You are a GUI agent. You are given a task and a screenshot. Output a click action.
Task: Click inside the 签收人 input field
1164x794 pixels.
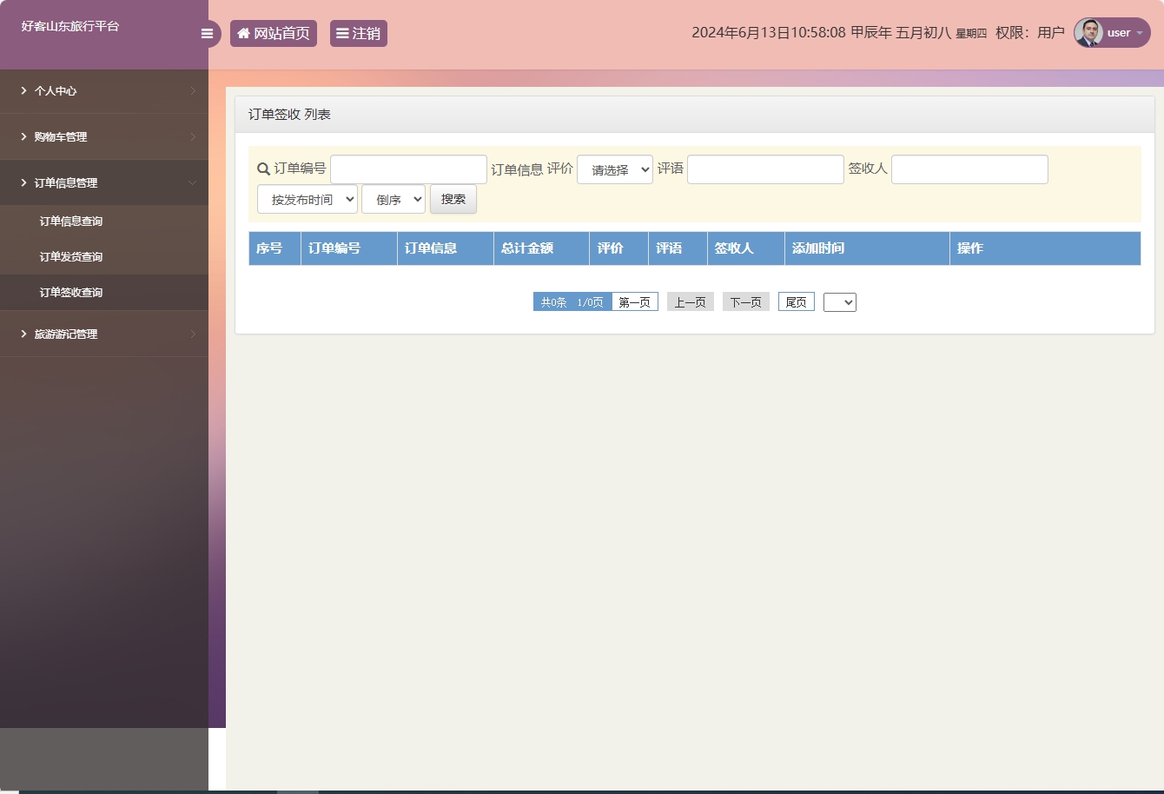[969, 169]
